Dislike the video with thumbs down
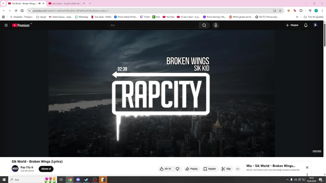The image size is (326, 183). pyautogui.click(x=178, y=169)
